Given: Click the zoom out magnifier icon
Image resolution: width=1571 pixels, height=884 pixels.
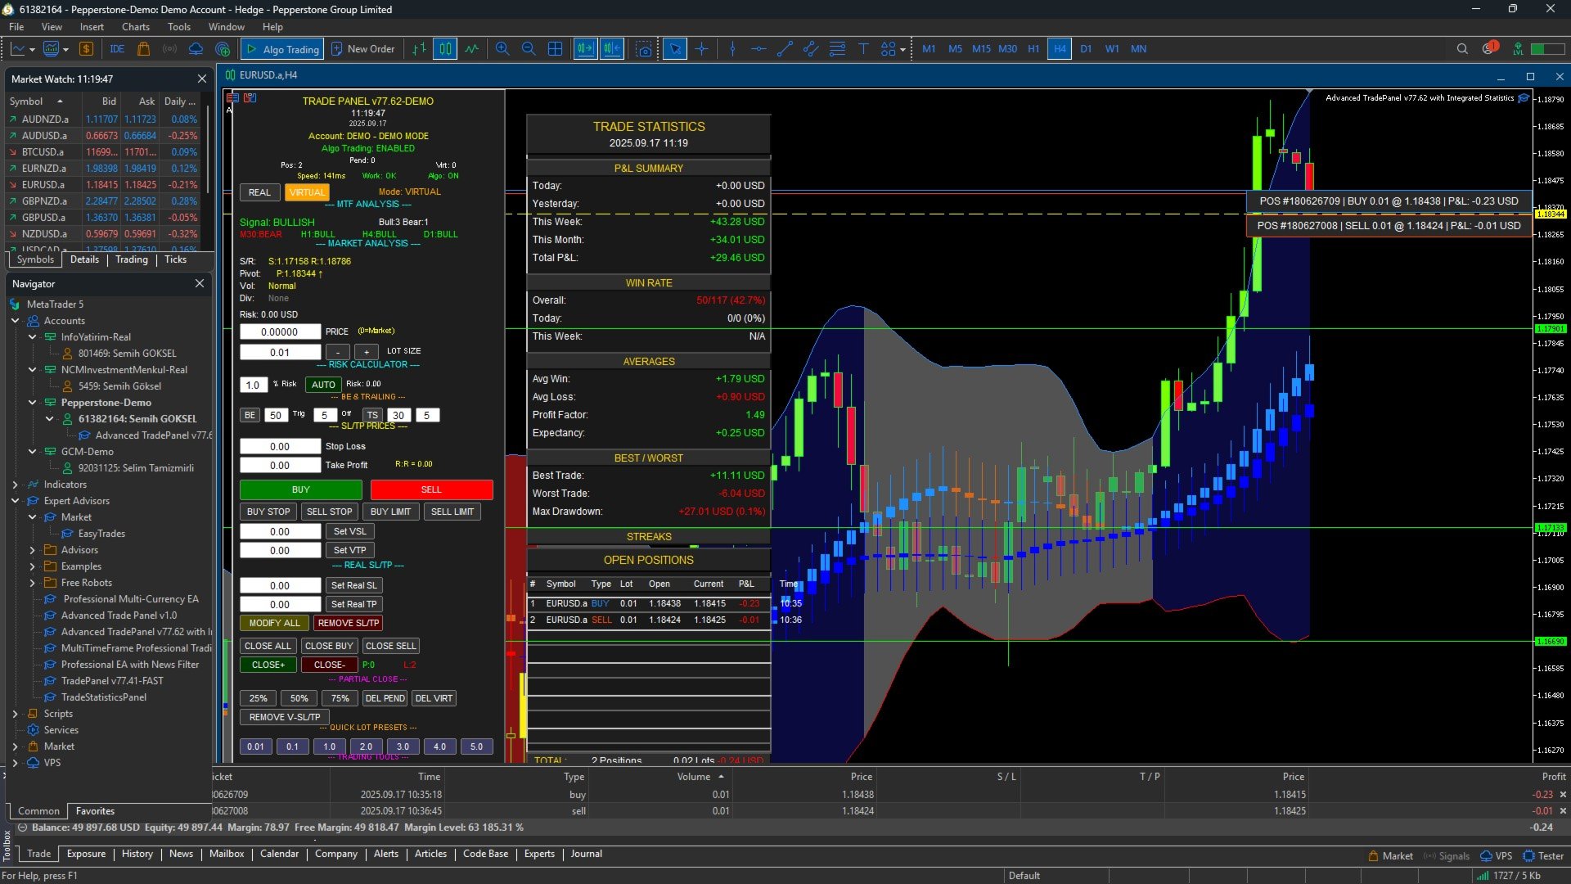Looking at the screenshot, I should point(529,49).
